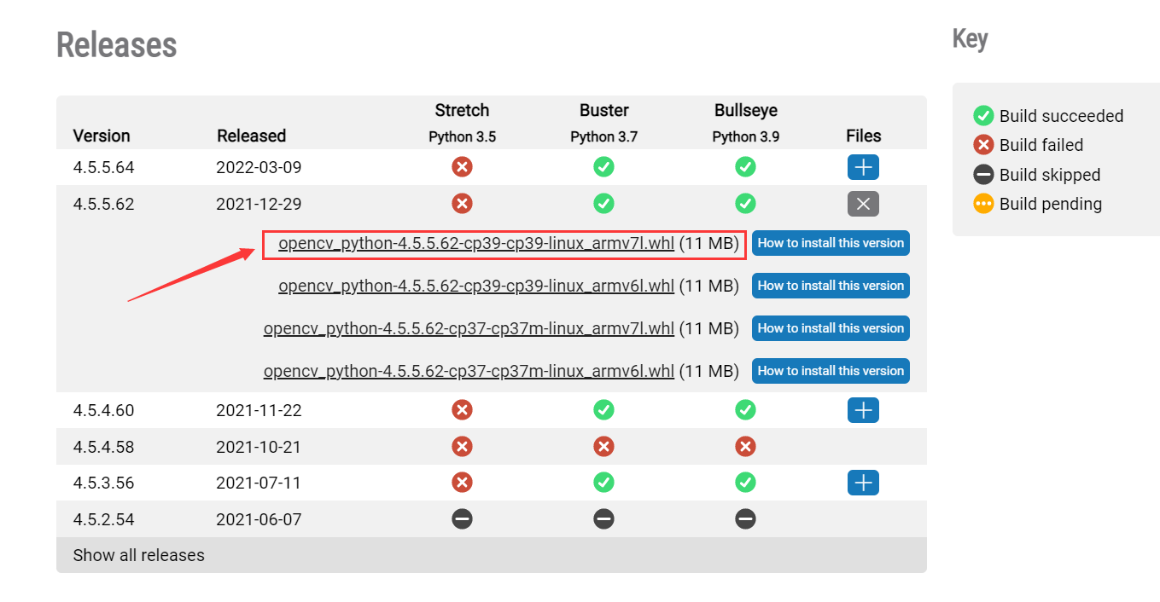Screen dimensions: 1160x602
Task: Click the Build succeeded legend label
Action: coord(1061,116)
